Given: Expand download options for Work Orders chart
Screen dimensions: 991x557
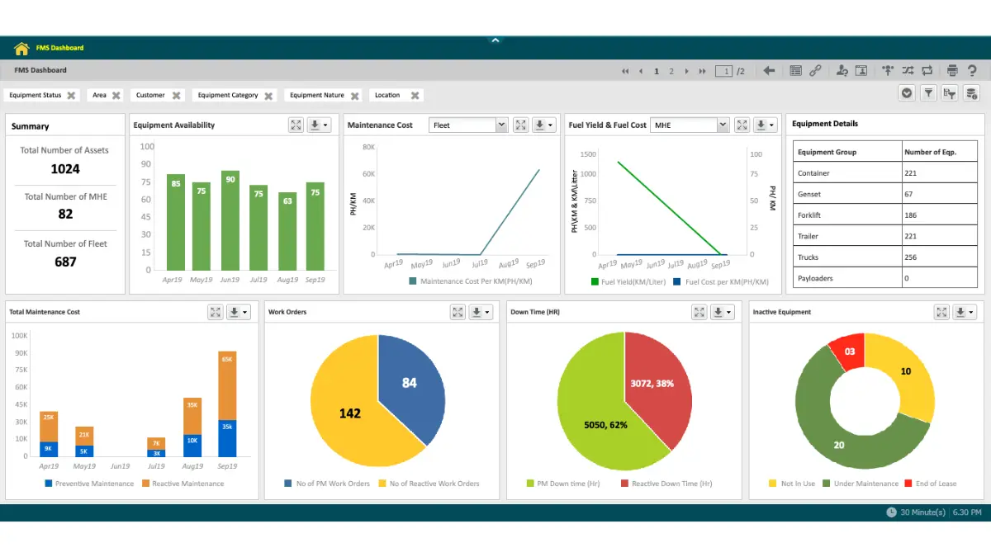Looking at the screenshot, I should (x=481, y=312).
